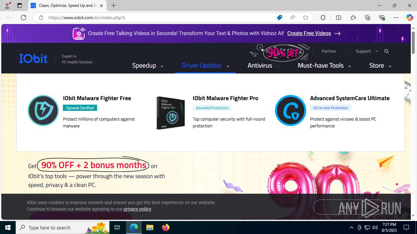The height and width of the screenshot is (234, 417).
Task: Open IObit Malware Fighter Pro title
Action: coord(225,98)
